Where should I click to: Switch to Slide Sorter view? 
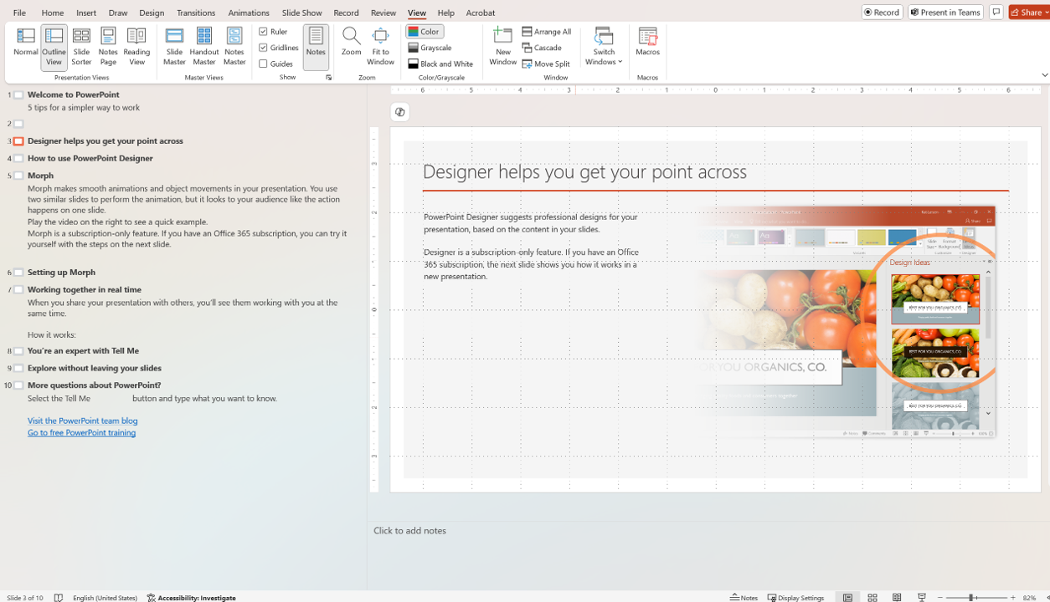pyautogui.click(x=81, y=46)
